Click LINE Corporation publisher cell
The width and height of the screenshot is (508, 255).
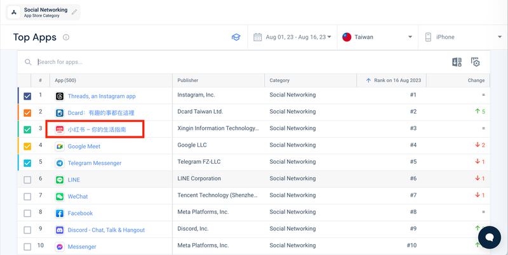pos(199,178)
